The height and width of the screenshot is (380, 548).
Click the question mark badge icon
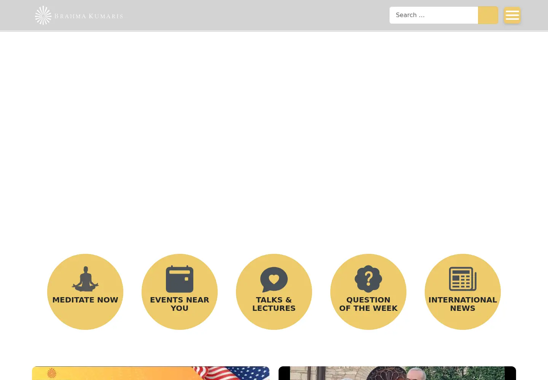click(x=368, y=279)
